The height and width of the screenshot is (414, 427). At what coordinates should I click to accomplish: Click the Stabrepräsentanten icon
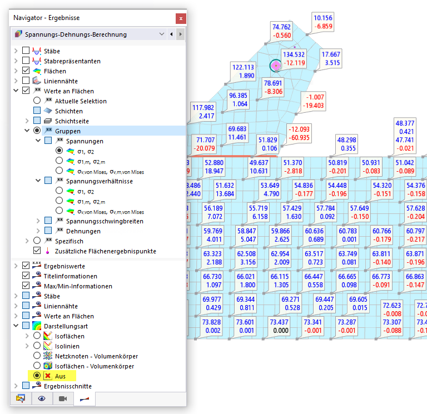click(x=37, y=61)
